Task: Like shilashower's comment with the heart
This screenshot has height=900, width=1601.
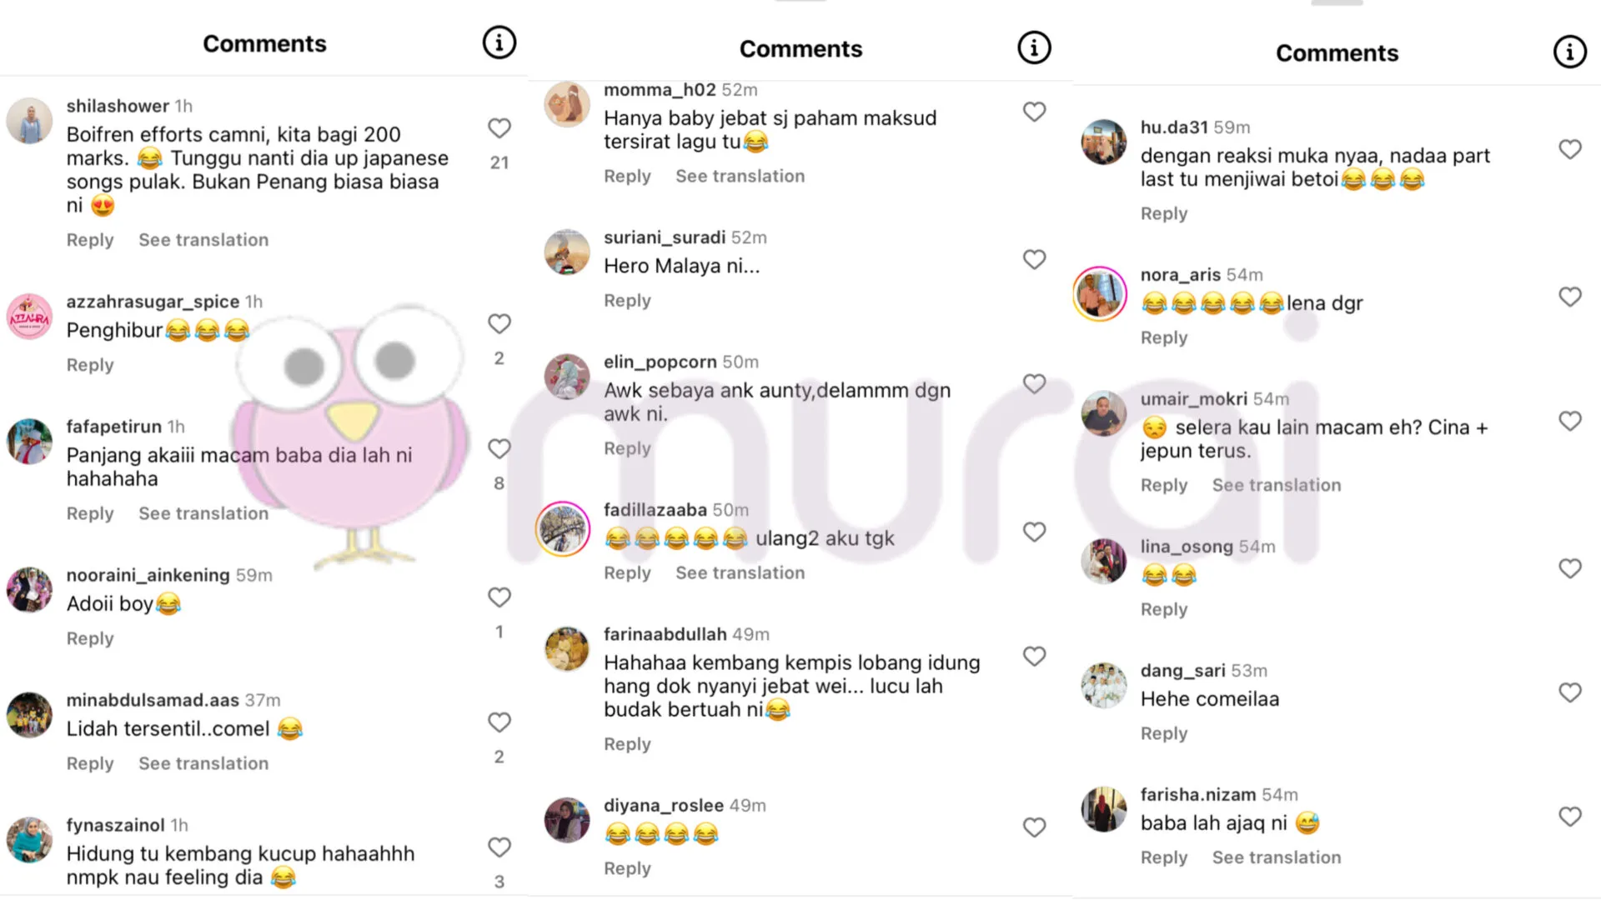Action: pyautogui.click(x=499, y=128)
